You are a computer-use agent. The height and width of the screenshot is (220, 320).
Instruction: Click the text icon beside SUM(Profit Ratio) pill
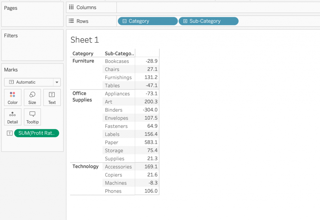click(10, 133)
